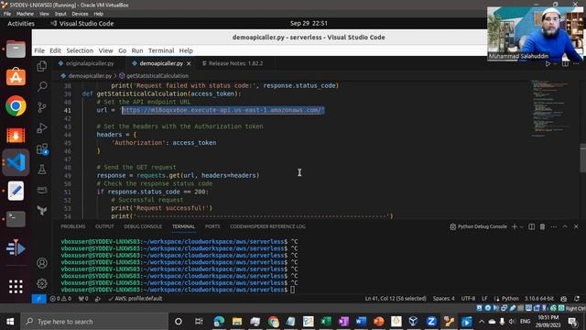Open the Explorer view in activity bar
Screen dimensions: 586x330
tap(42, 66)
